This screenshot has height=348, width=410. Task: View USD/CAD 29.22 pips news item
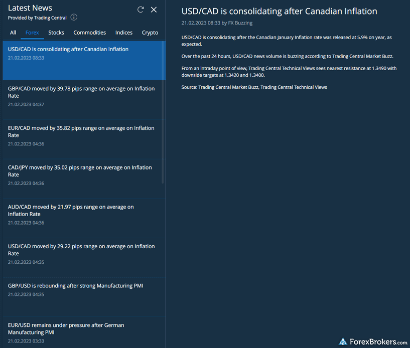[x=81, y=250]
